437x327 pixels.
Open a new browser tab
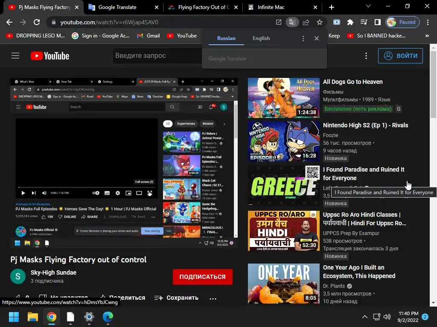331,7
